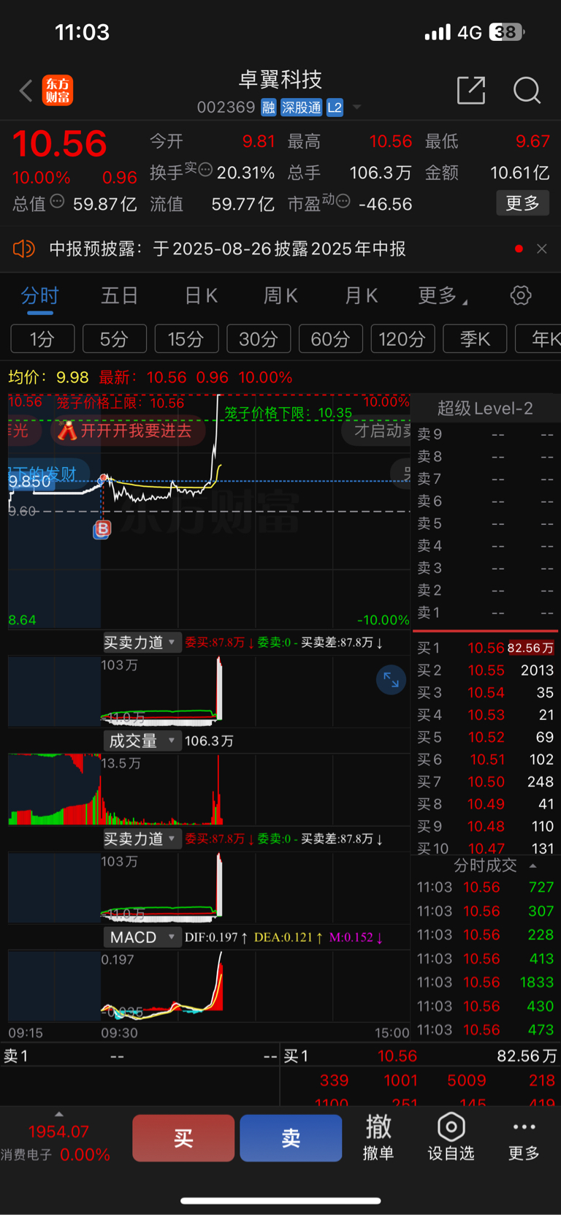Tap the trade entry with volume 1833
The width and height of the screenshot is (561, 1215).
485,983
